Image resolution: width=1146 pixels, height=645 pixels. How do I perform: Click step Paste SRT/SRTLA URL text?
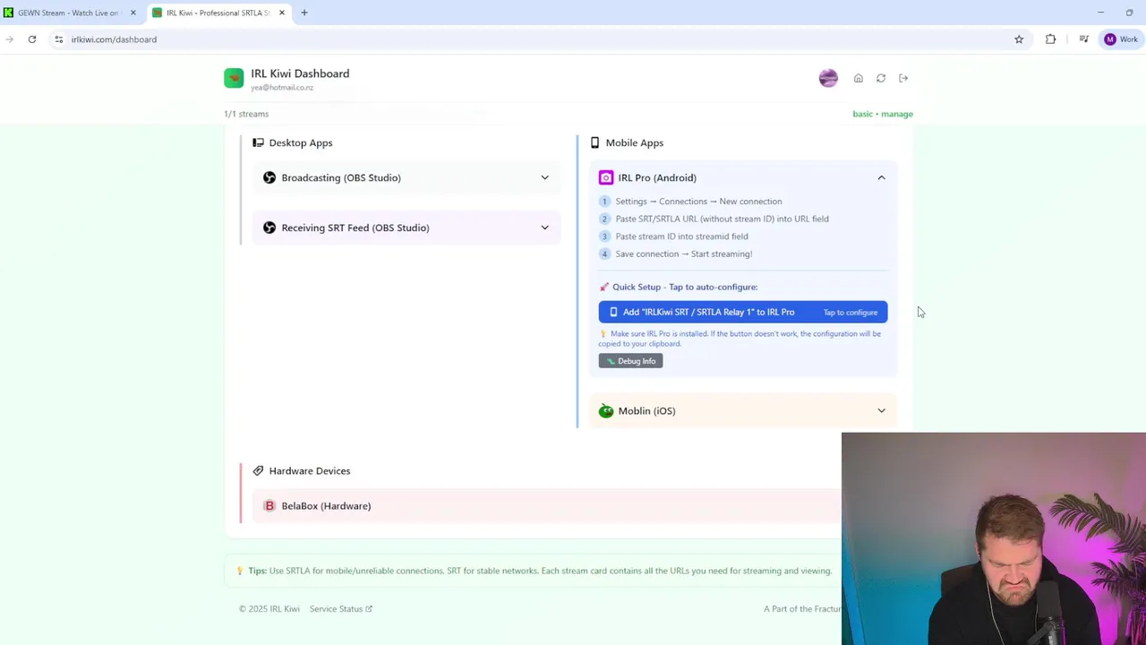722,219
